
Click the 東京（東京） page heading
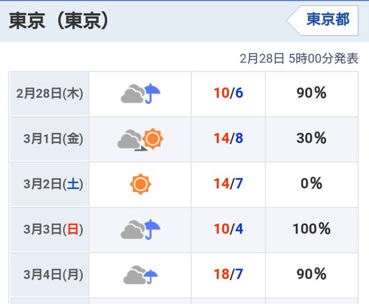pos(59,21)
